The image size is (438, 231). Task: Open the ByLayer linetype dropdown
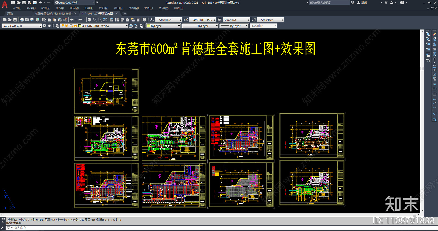[x=217, y=26]
